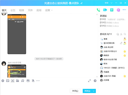Screen dimensions: 128x95
Task: Open the GIF sticker panel
Action: 8,81
